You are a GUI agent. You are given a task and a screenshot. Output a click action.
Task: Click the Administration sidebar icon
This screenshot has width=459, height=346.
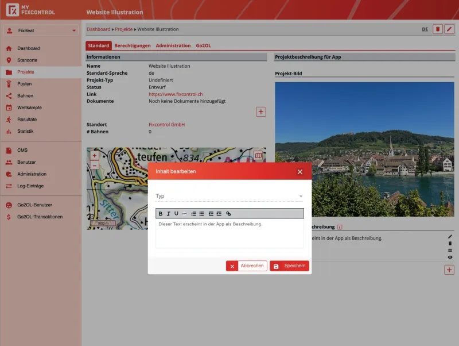[9, 174]
